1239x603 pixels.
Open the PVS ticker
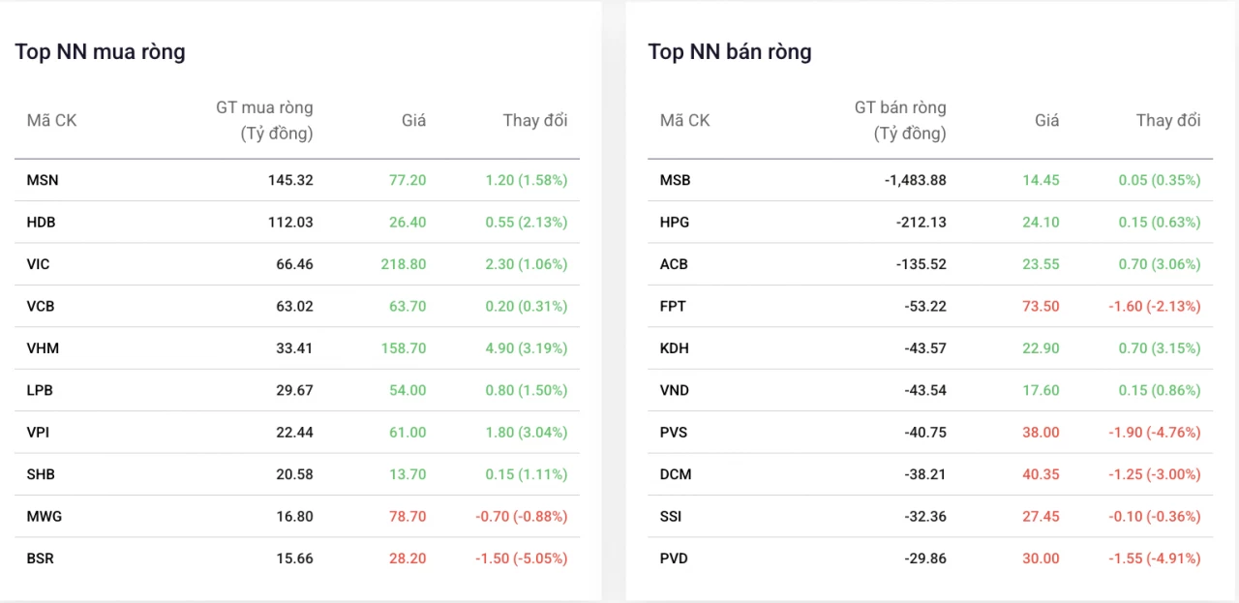click(674, 433)
